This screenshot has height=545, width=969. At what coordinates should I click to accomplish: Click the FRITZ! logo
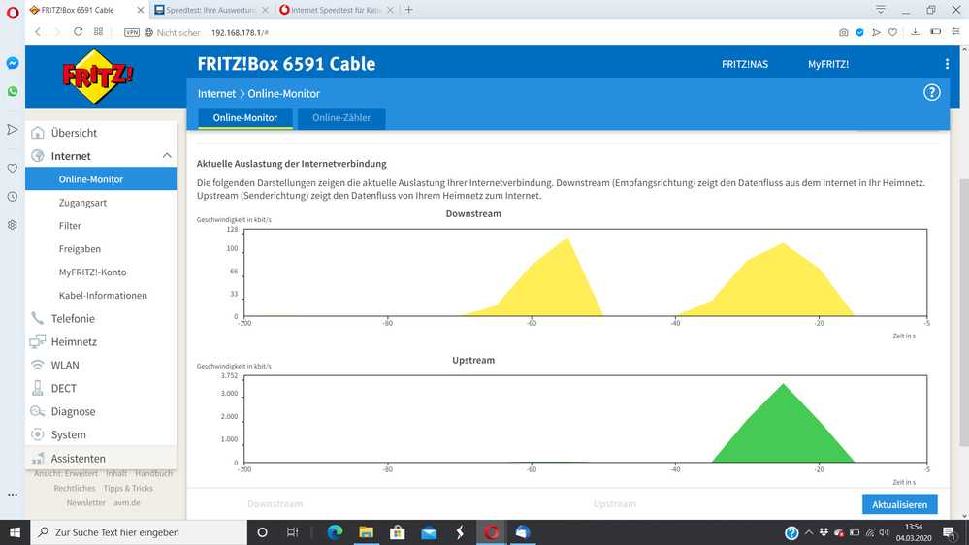(98, 77)
